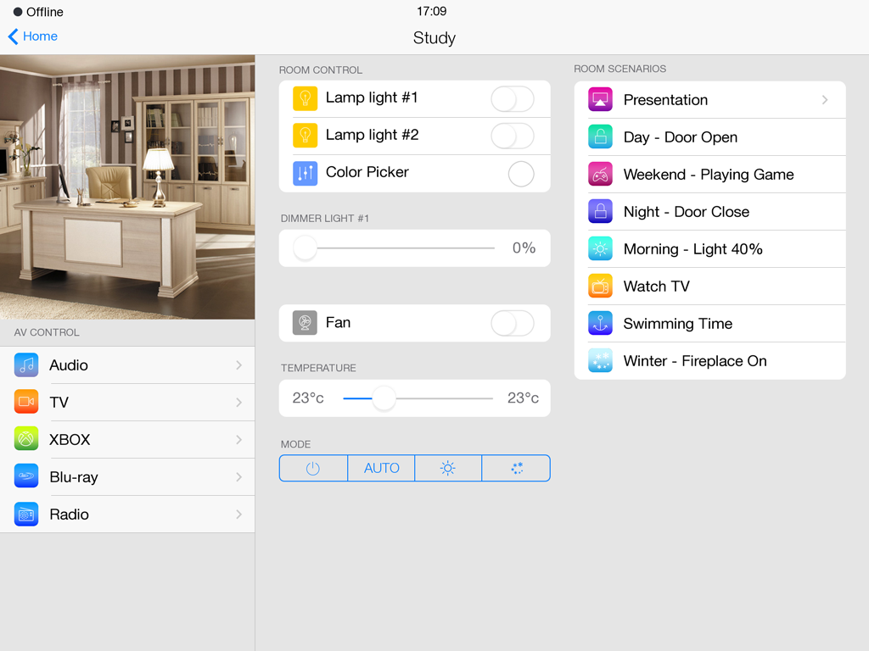
Task: Click the green XBOX icon
Action: pos(26,439)
